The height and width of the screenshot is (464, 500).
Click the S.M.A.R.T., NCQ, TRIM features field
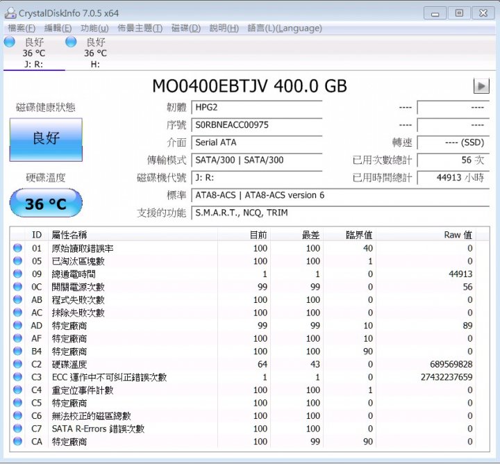click(340, 213)
